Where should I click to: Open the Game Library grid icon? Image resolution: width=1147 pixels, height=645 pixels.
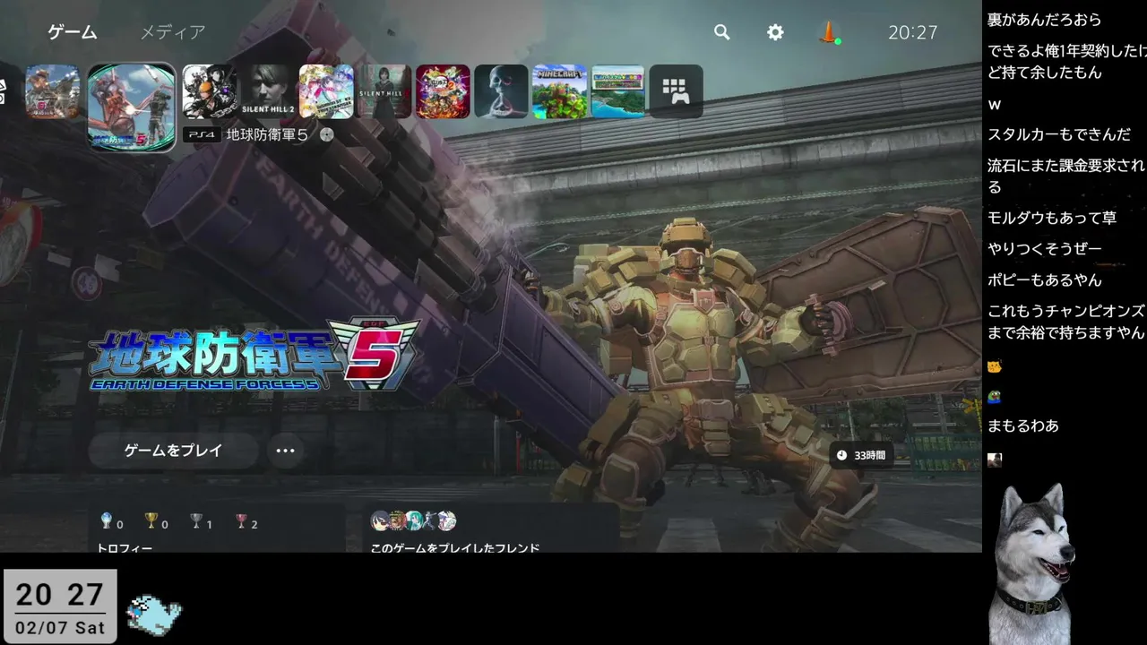676,91
